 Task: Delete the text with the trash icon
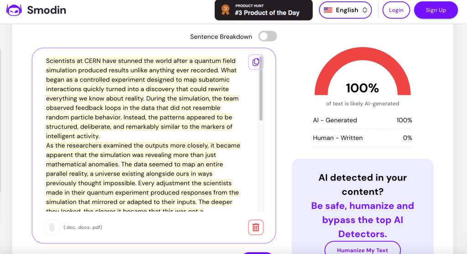255,227
